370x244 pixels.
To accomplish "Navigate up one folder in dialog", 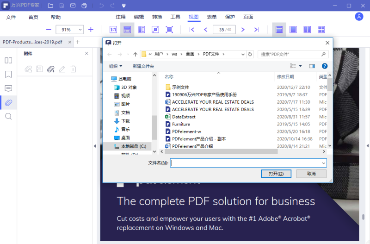I will click(135, 54).
